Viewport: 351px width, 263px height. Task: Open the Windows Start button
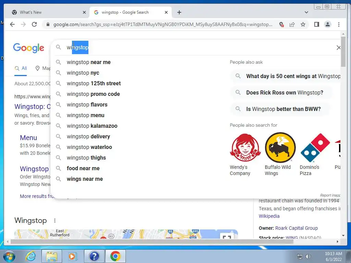coord(9,256)
